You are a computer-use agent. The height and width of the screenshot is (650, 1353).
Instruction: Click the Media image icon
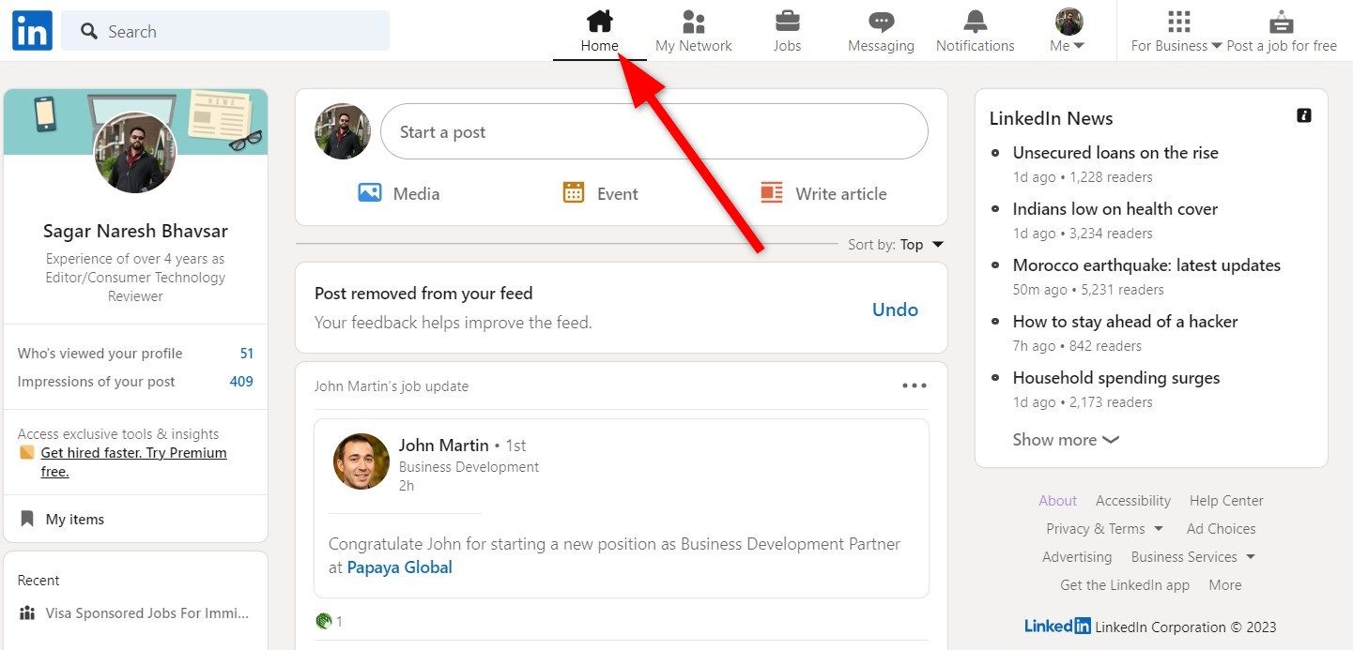click(x=370, y=192)
